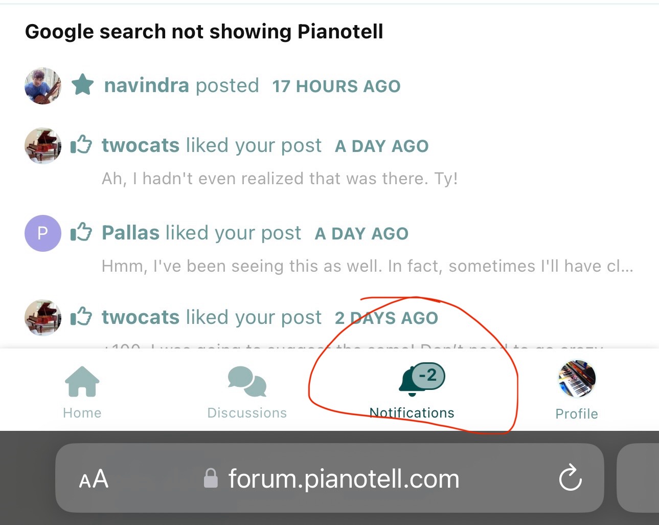
Task: Open Safari AA text size menu
Action: pyautogui.click(x=94, y=479)
